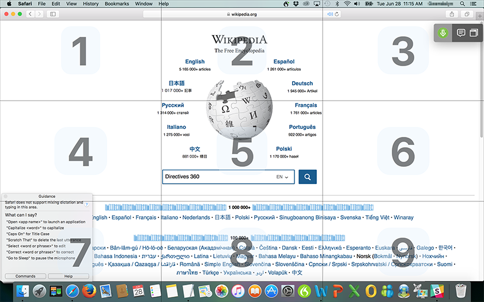Toggle the Safari sidebar button
This screenshot has height=302, width=484.
[x=53, y=14]
